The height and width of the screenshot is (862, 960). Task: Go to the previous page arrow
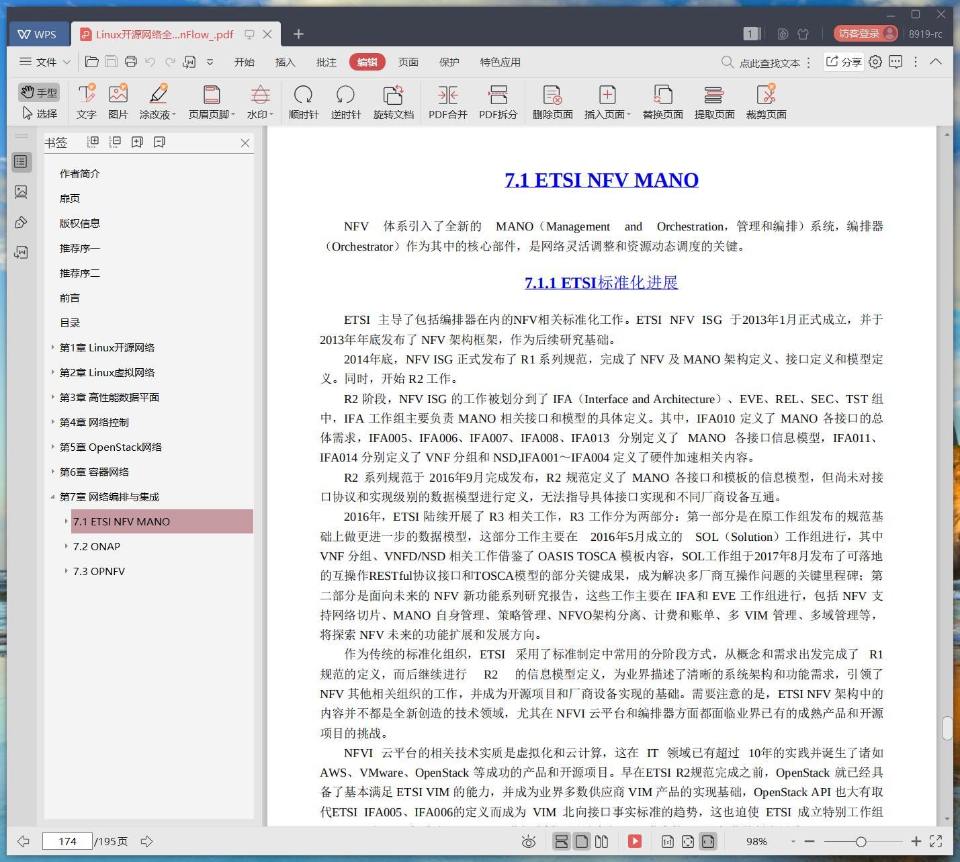click(24, 841)
